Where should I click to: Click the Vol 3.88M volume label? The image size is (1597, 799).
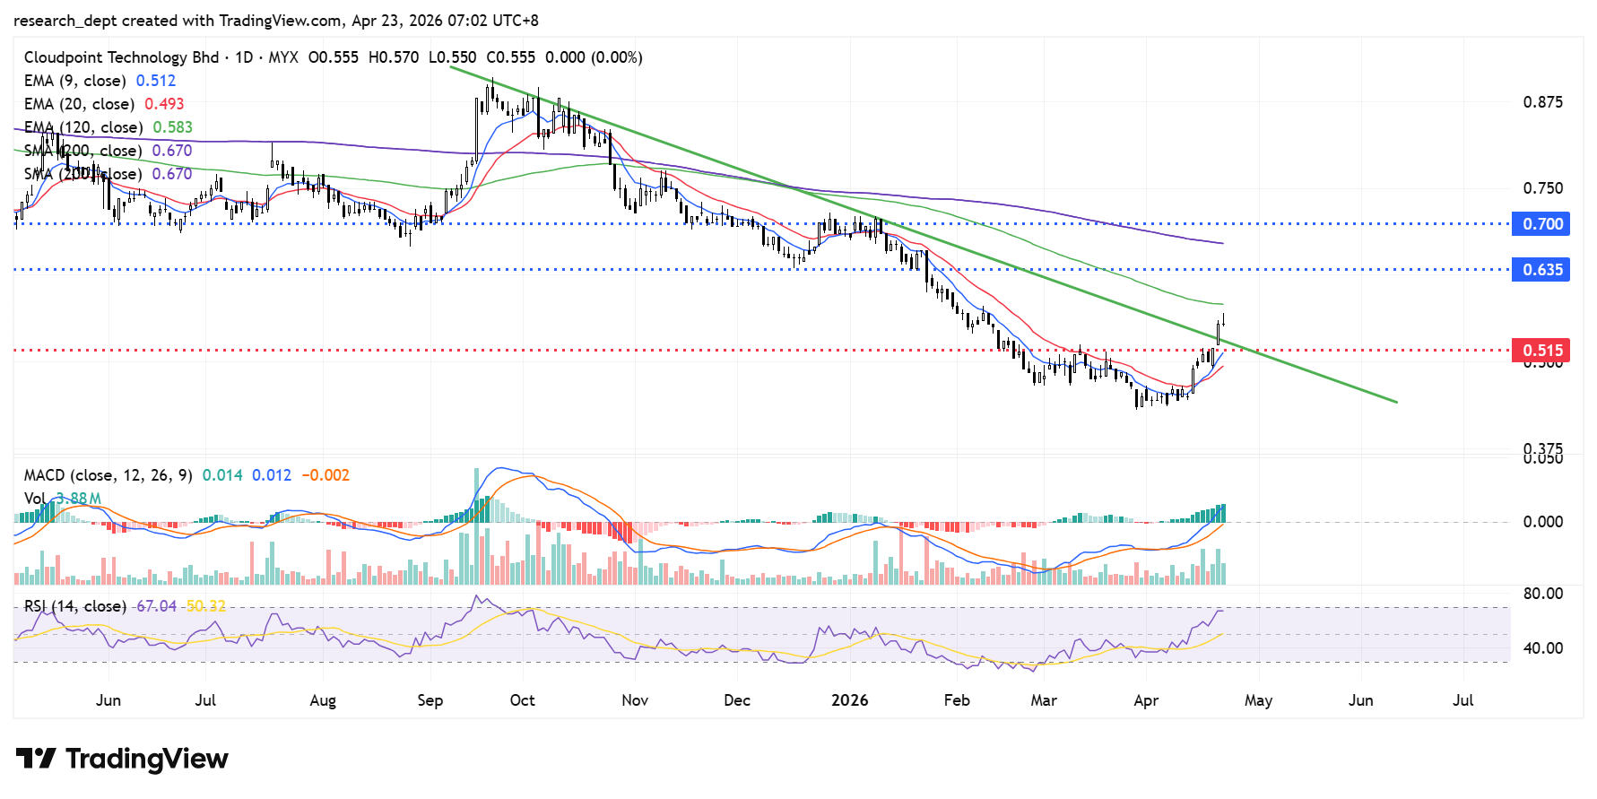tap(63, 499)
